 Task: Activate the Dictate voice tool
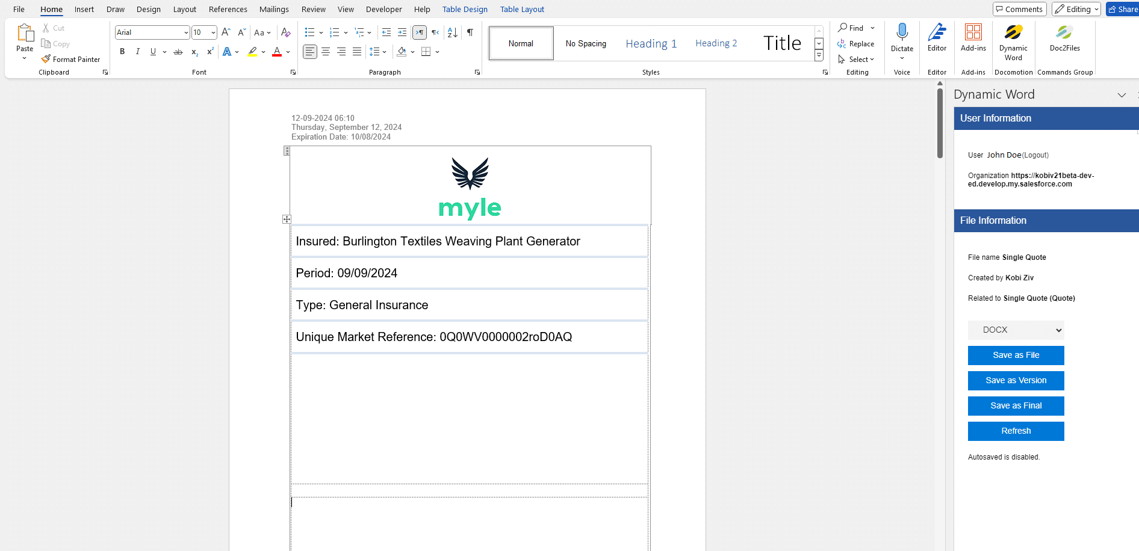(x=901, y=37)
